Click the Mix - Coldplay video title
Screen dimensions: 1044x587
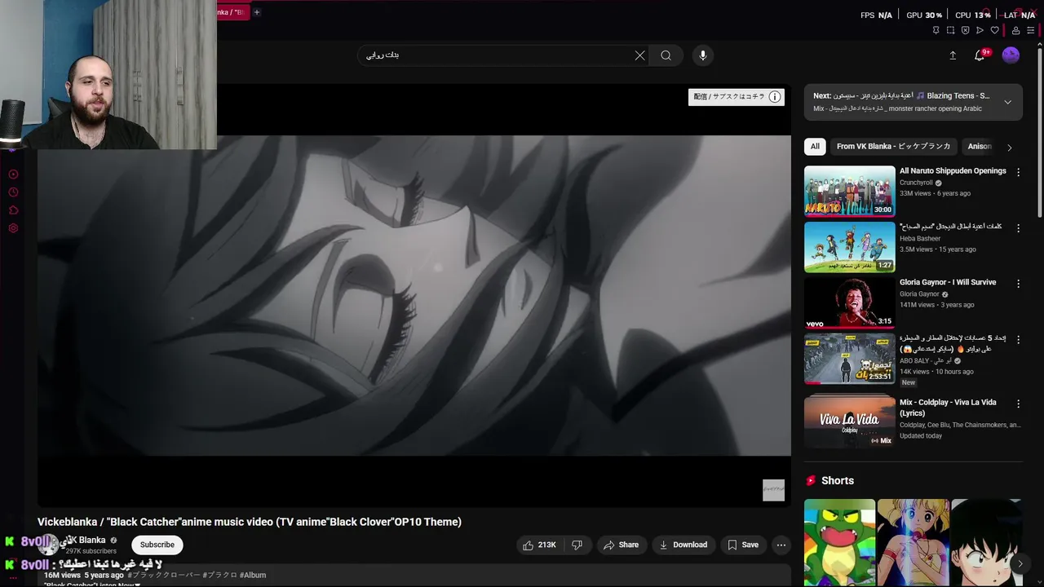(948, 408)
